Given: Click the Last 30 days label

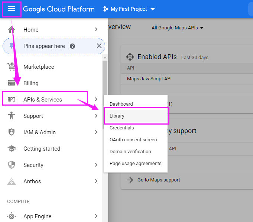Looking at the screenshot, I should pyautogui.click(x=195, y=58).
